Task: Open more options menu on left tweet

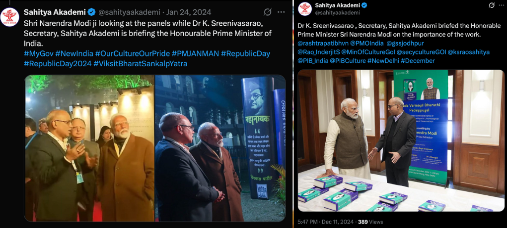Action: pyautogui.click(x=281, y=12)
